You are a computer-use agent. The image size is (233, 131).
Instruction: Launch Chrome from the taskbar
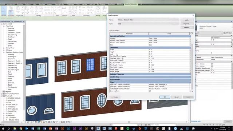[21, 128]
